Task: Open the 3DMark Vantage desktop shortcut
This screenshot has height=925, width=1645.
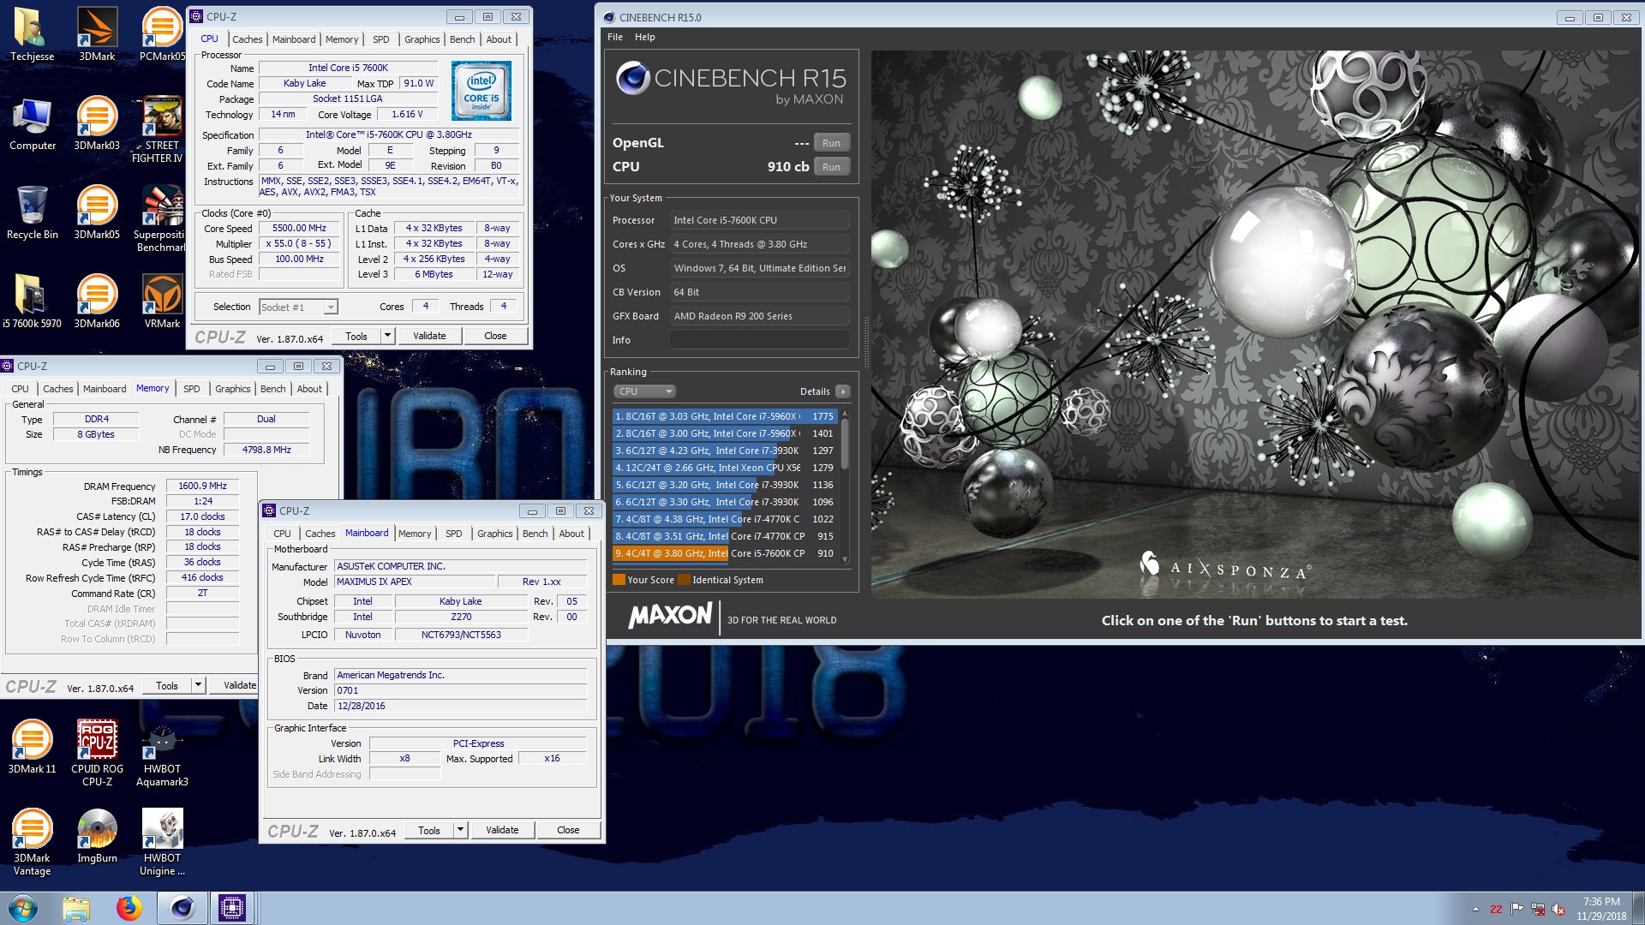Action: tap(32, 841)
